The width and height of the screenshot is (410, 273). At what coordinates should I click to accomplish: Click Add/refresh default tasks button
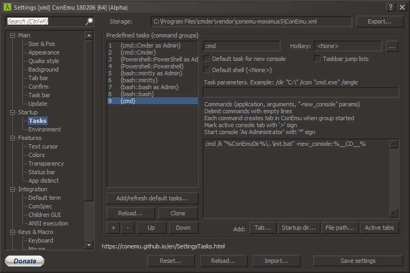pyautogui.click(x=152, y=198)
